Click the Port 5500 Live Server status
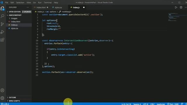Screen dimensions: 187x105 [x=173, y=104]
